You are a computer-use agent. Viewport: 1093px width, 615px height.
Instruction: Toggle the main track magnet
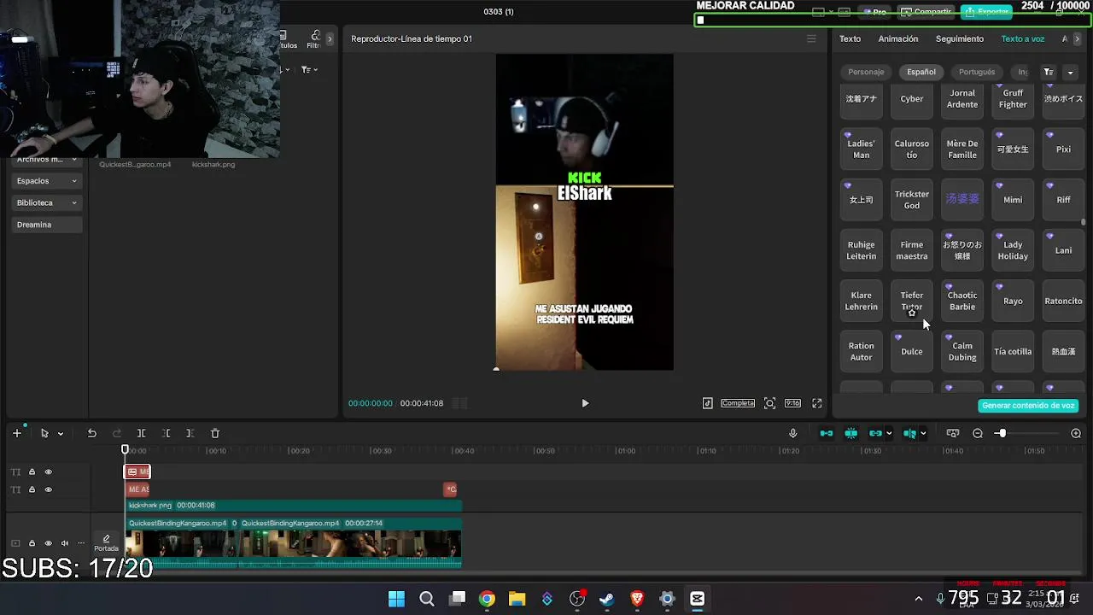click(x=827, y=433)
